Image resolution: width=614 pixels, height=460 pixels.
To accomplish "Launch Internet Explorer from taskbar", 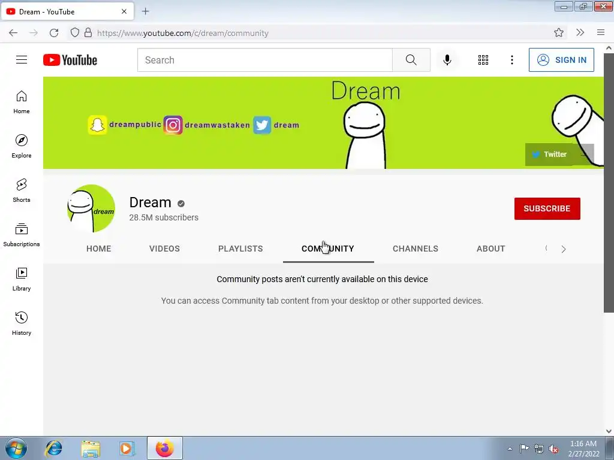I will pos(53,449).
